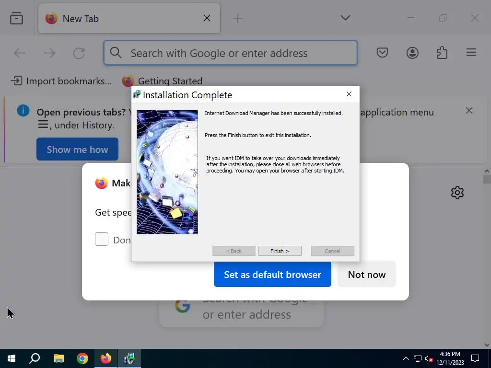Open Windows taskbar search
Screen dimensions: 491x368
[35, 358]
